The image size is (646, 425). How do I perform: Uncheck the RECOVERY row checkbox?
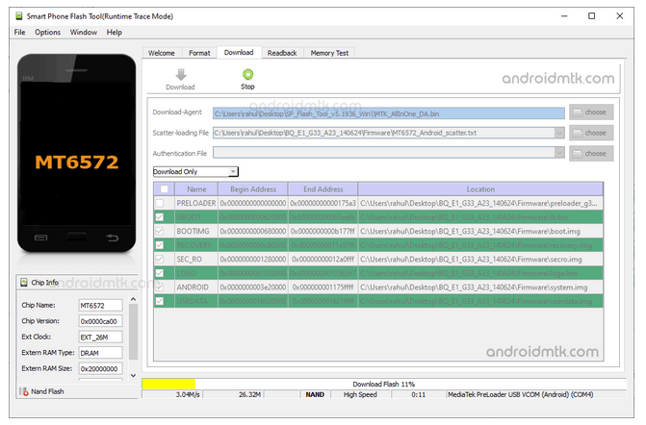[160, 245]
